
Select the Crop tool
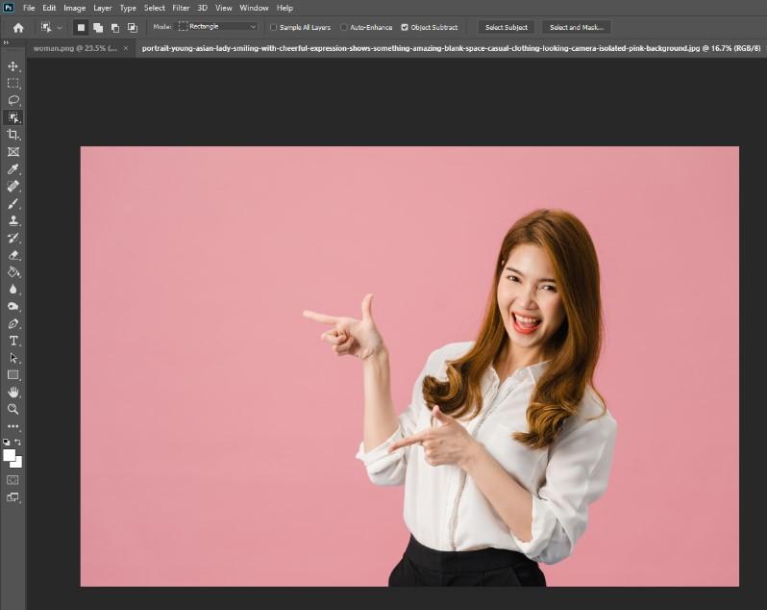(13, 135)
